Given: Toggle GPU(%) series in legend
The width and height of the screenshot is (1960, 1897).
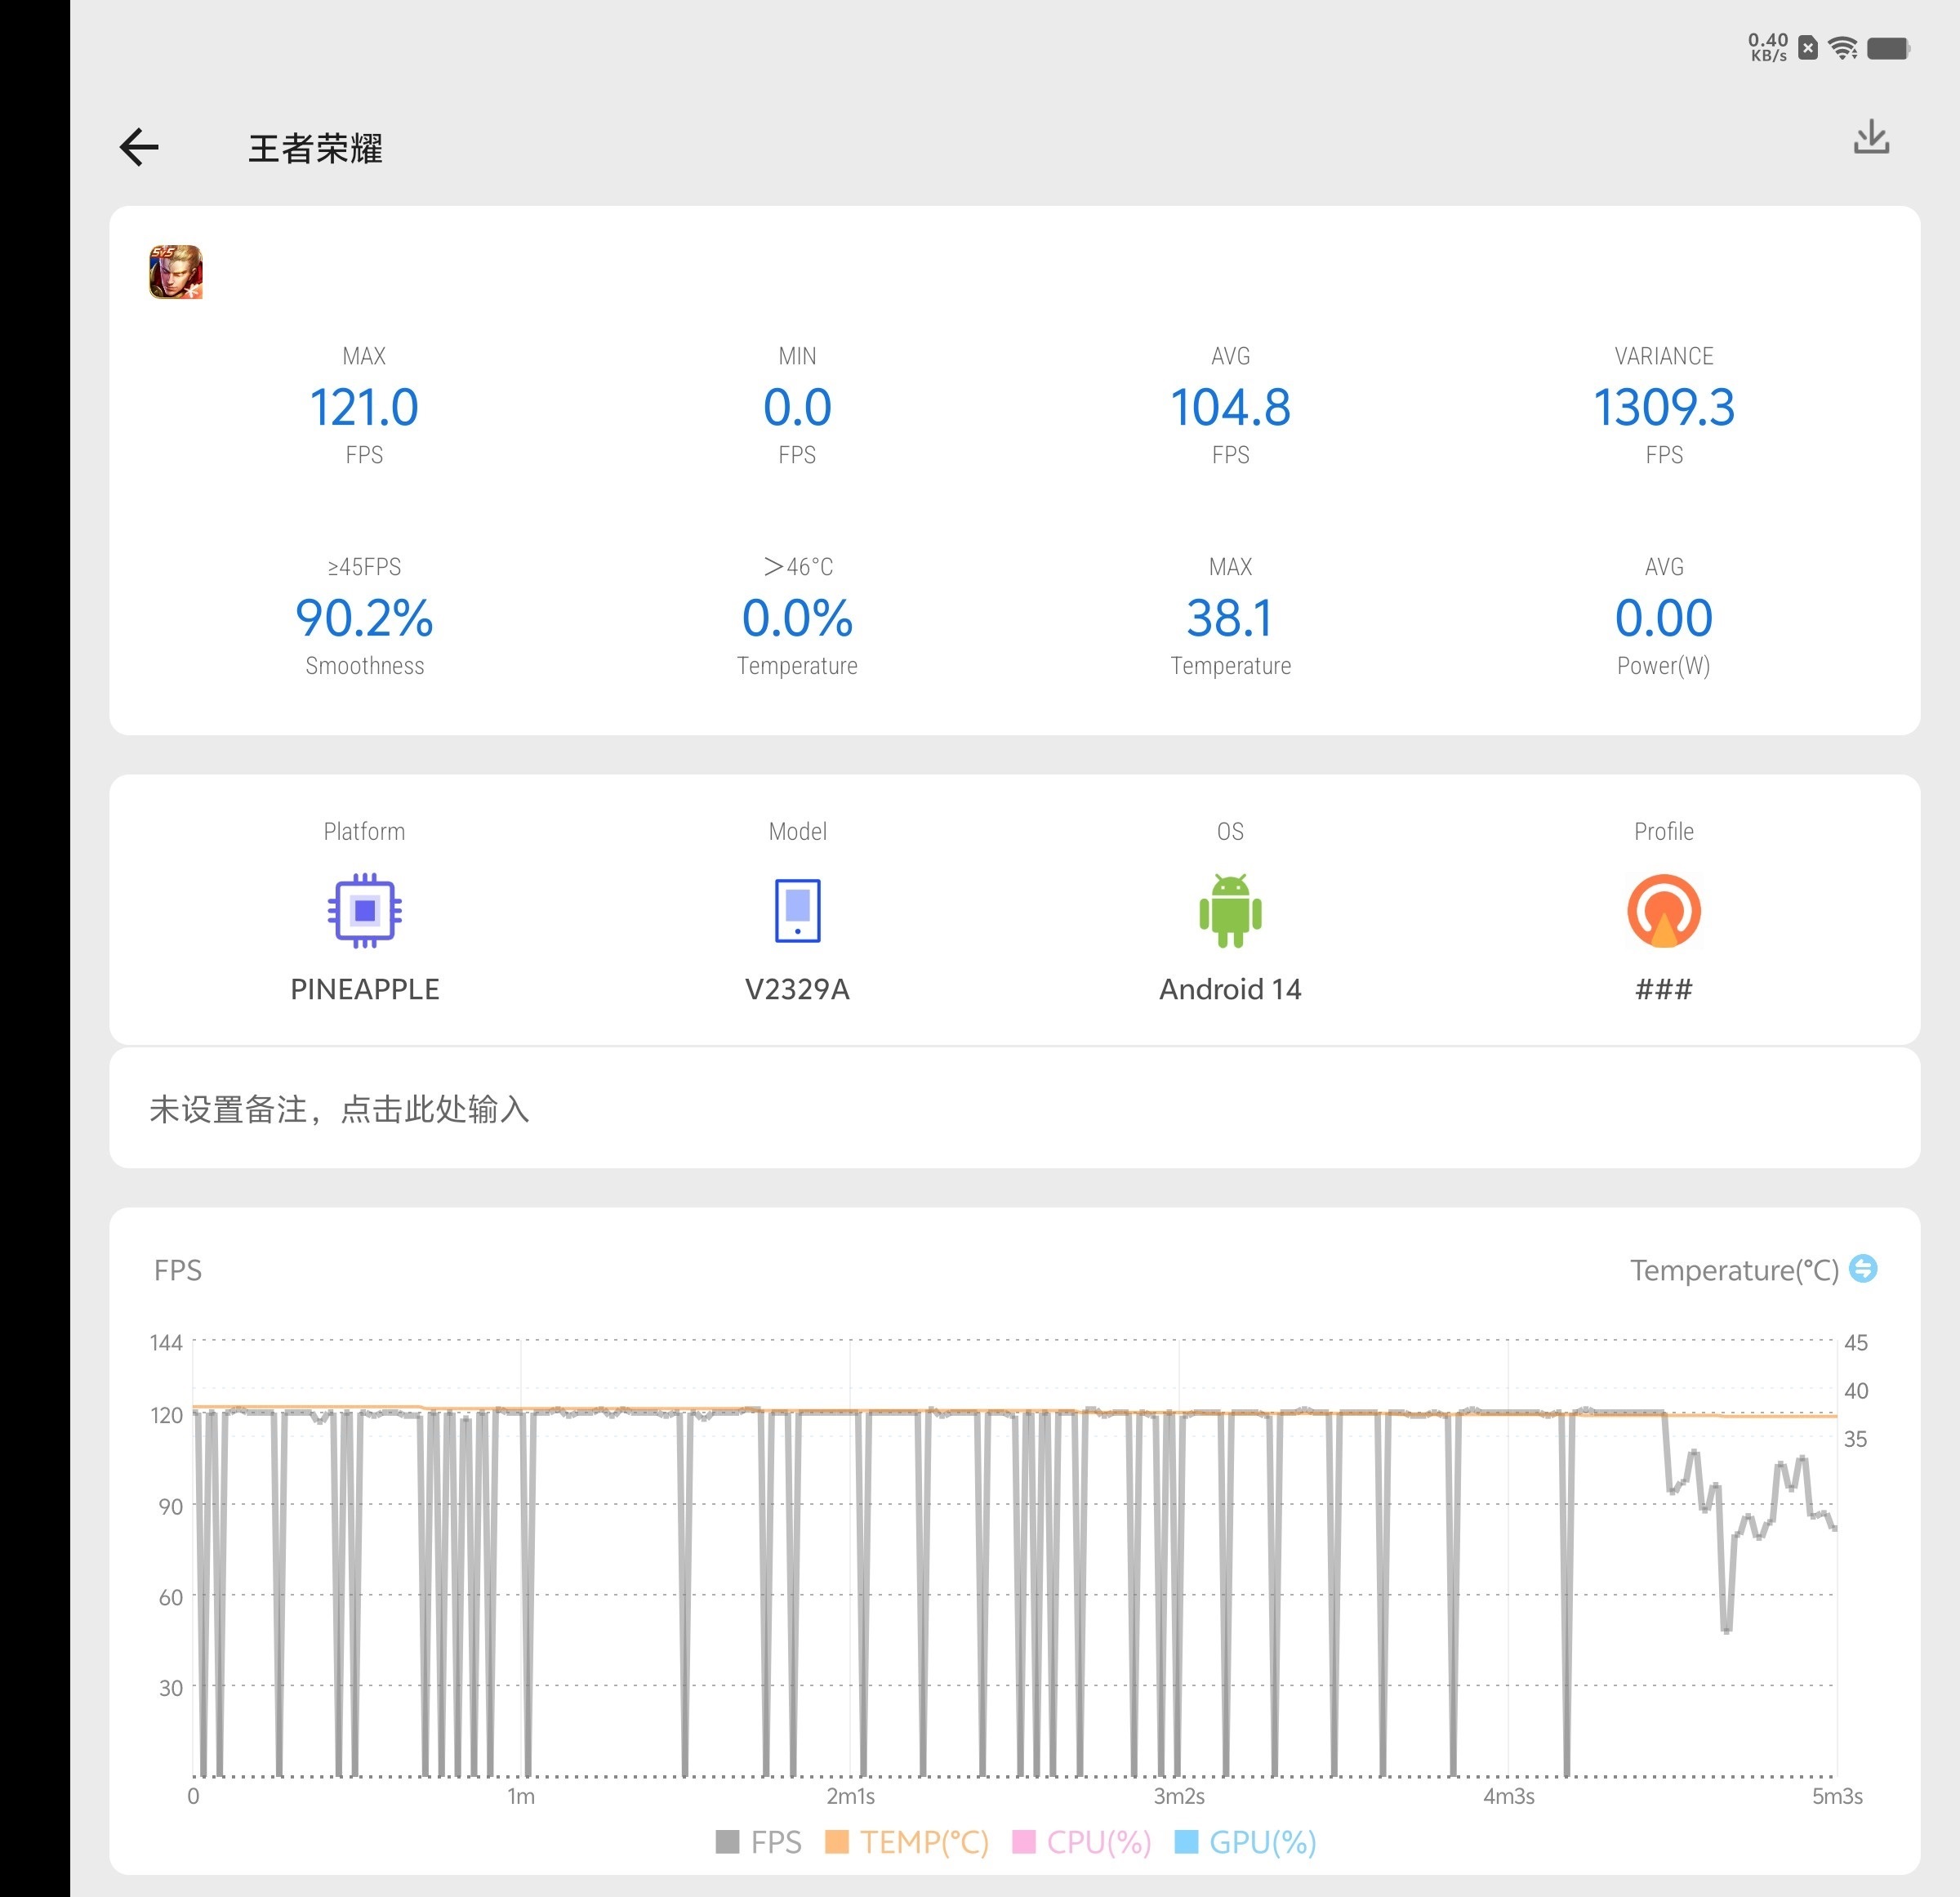Looking at the screenshot, I should pos(1246,1842).
